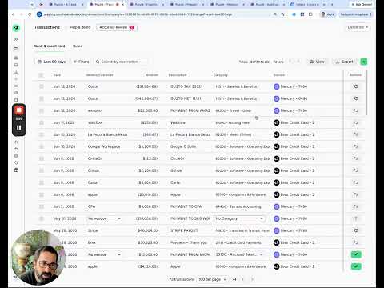Click the Export button
Image resolution: width=384 pixels, height=288 pixels.
[x=344, y=62]
